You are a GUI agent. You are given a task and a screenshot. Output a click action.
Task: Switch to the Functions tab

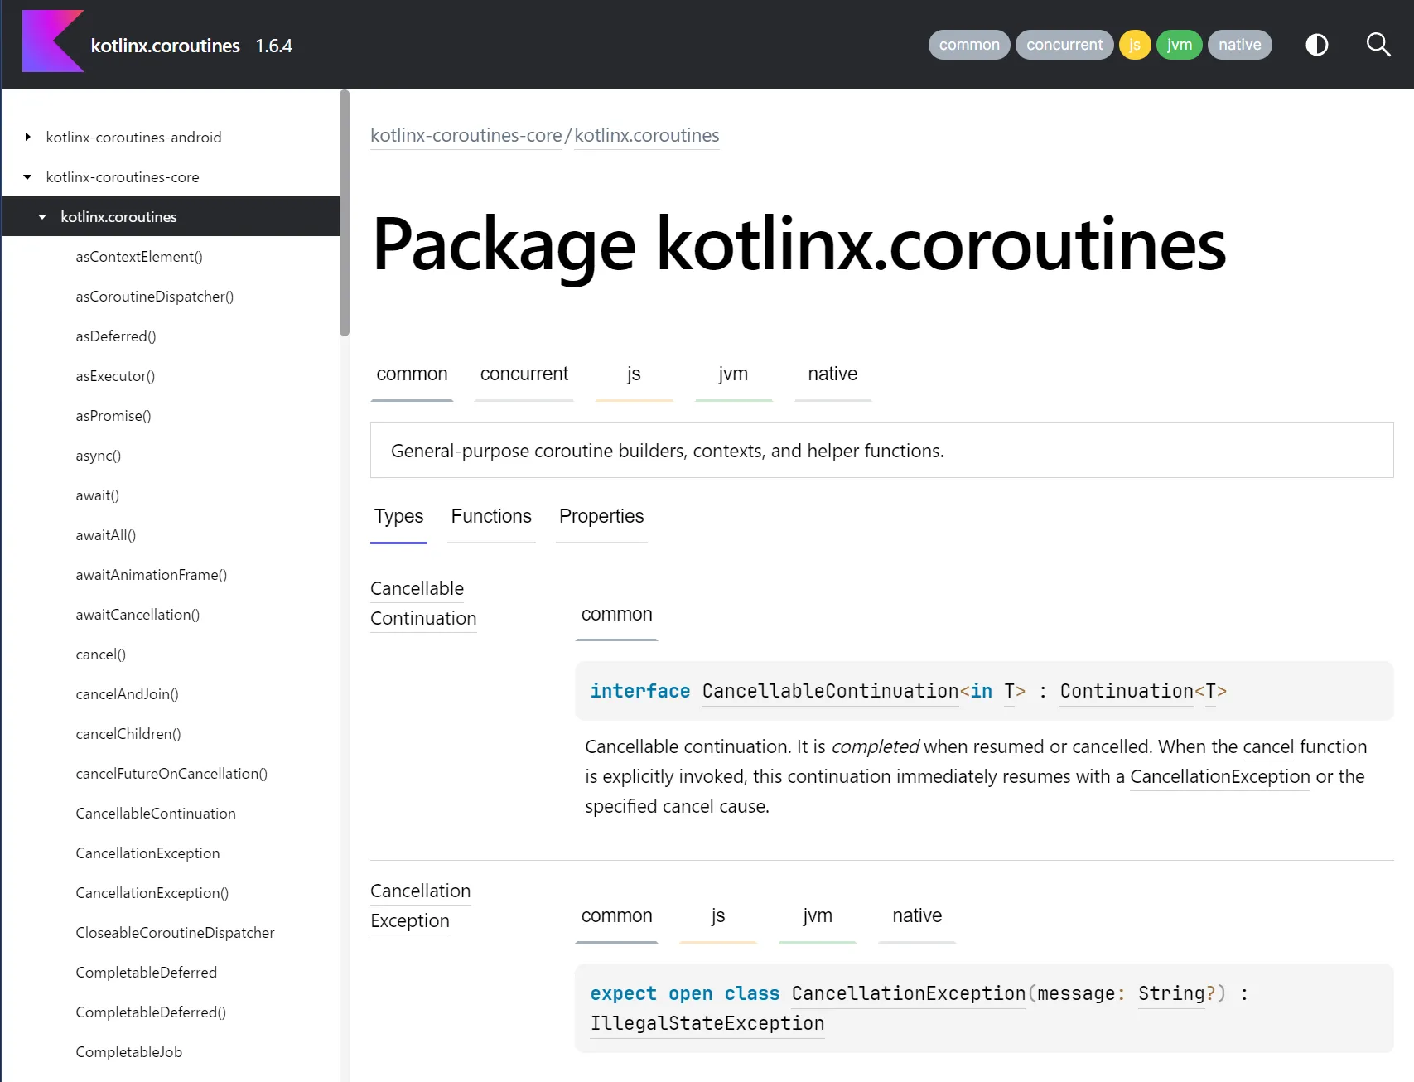(x=491, y=517)
